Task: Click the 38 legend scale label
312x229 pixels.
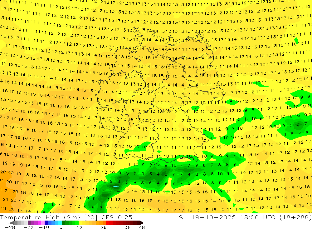Action: tap(128, 227)
